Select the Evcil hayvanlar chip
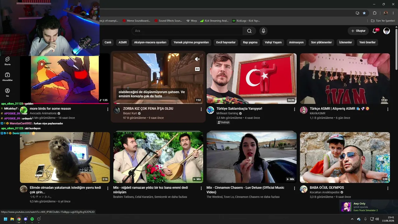 click(226, 42)
